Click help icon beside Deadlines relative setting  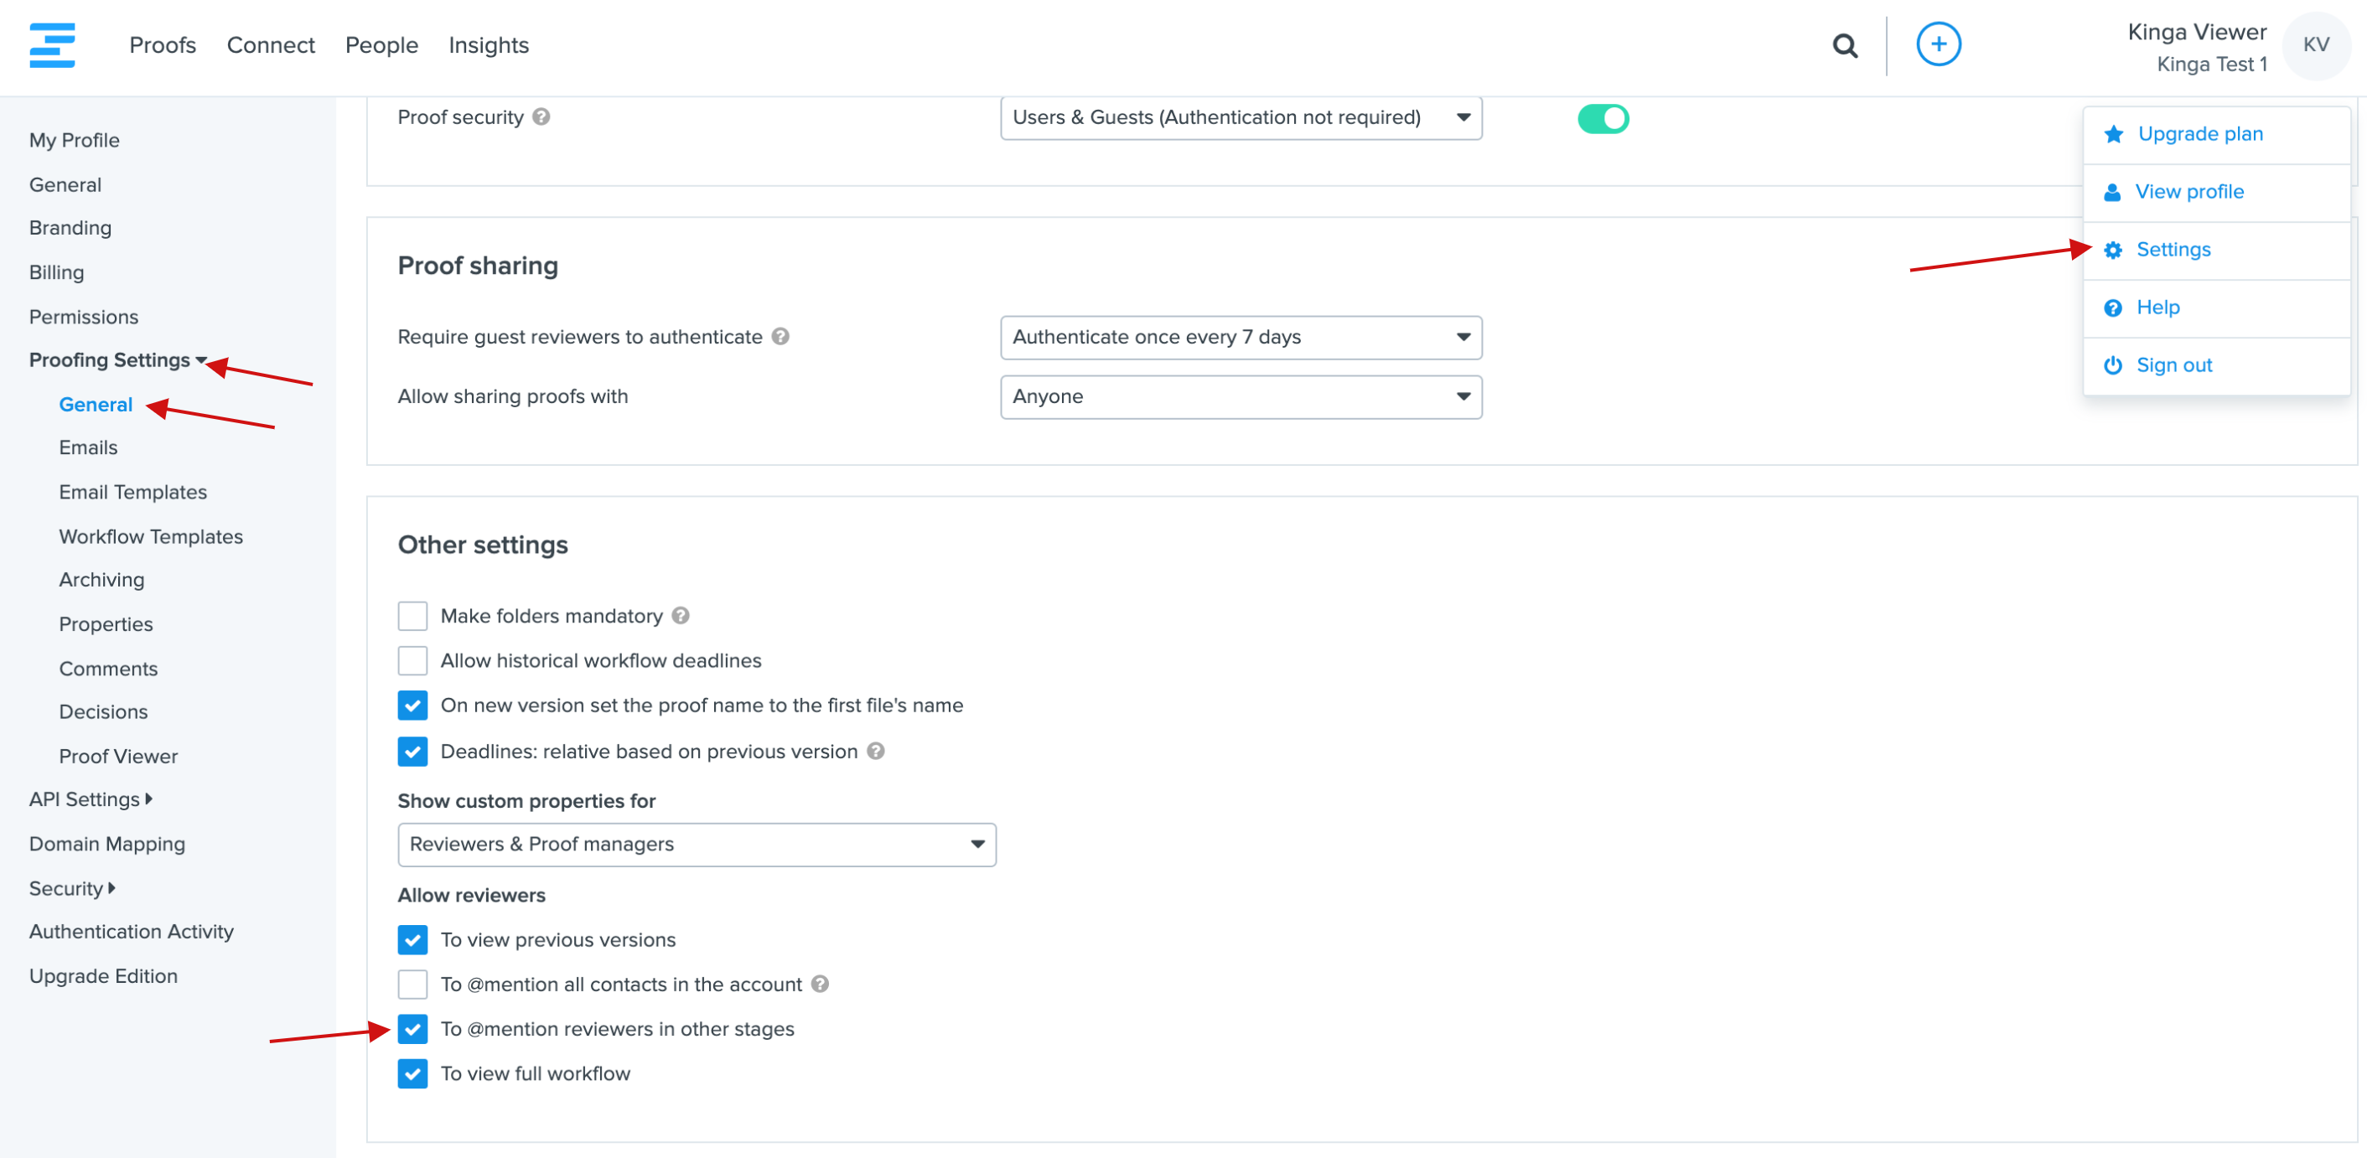tap(876, 751)
